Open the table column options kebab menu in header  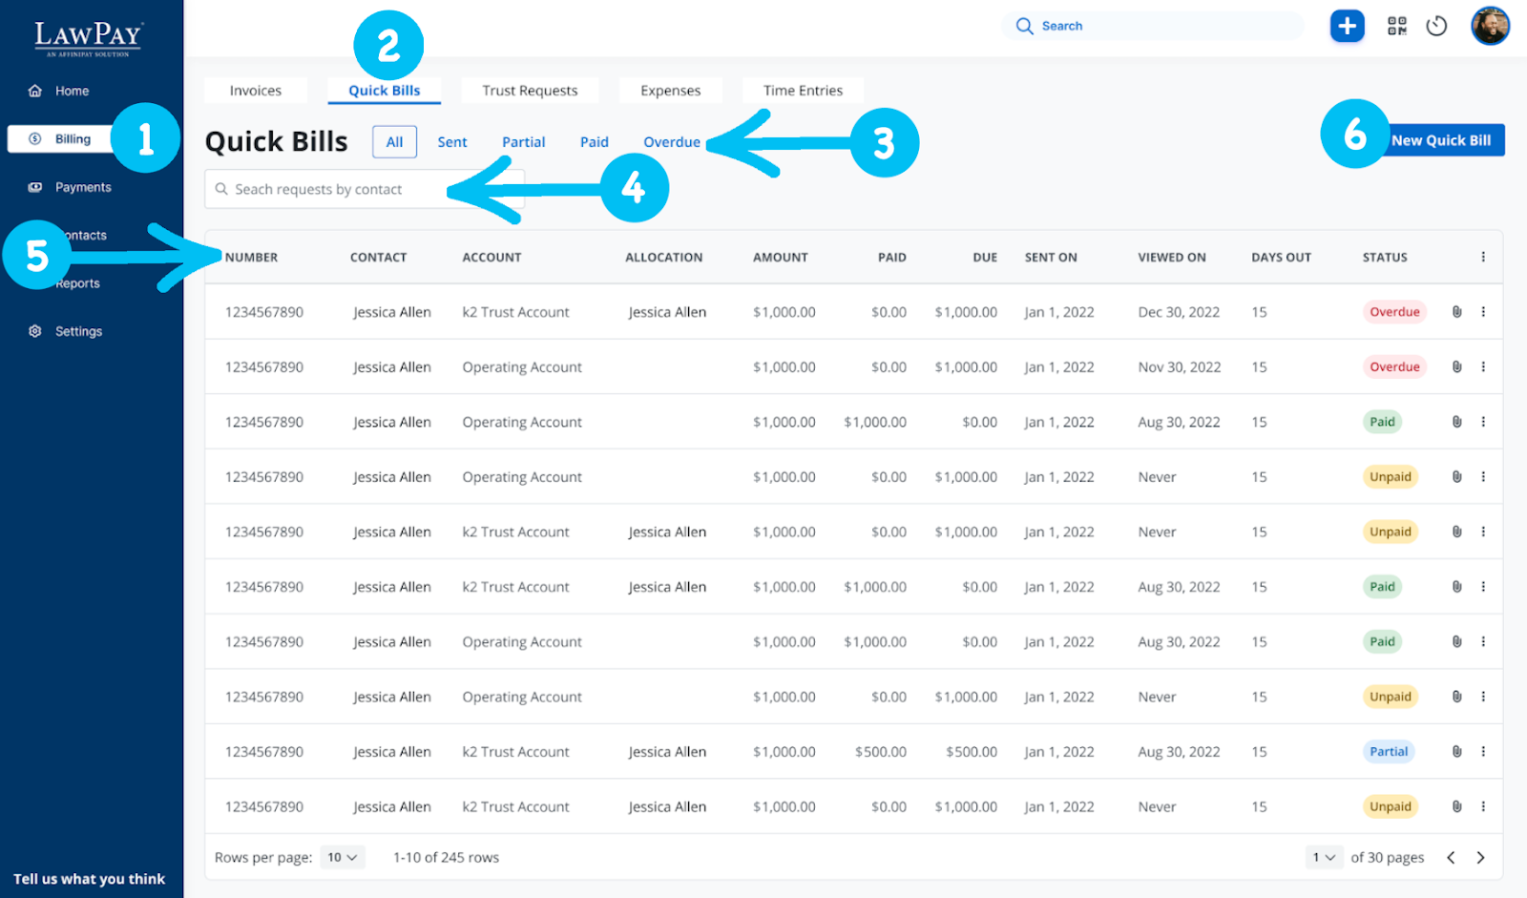(1483, 257)
